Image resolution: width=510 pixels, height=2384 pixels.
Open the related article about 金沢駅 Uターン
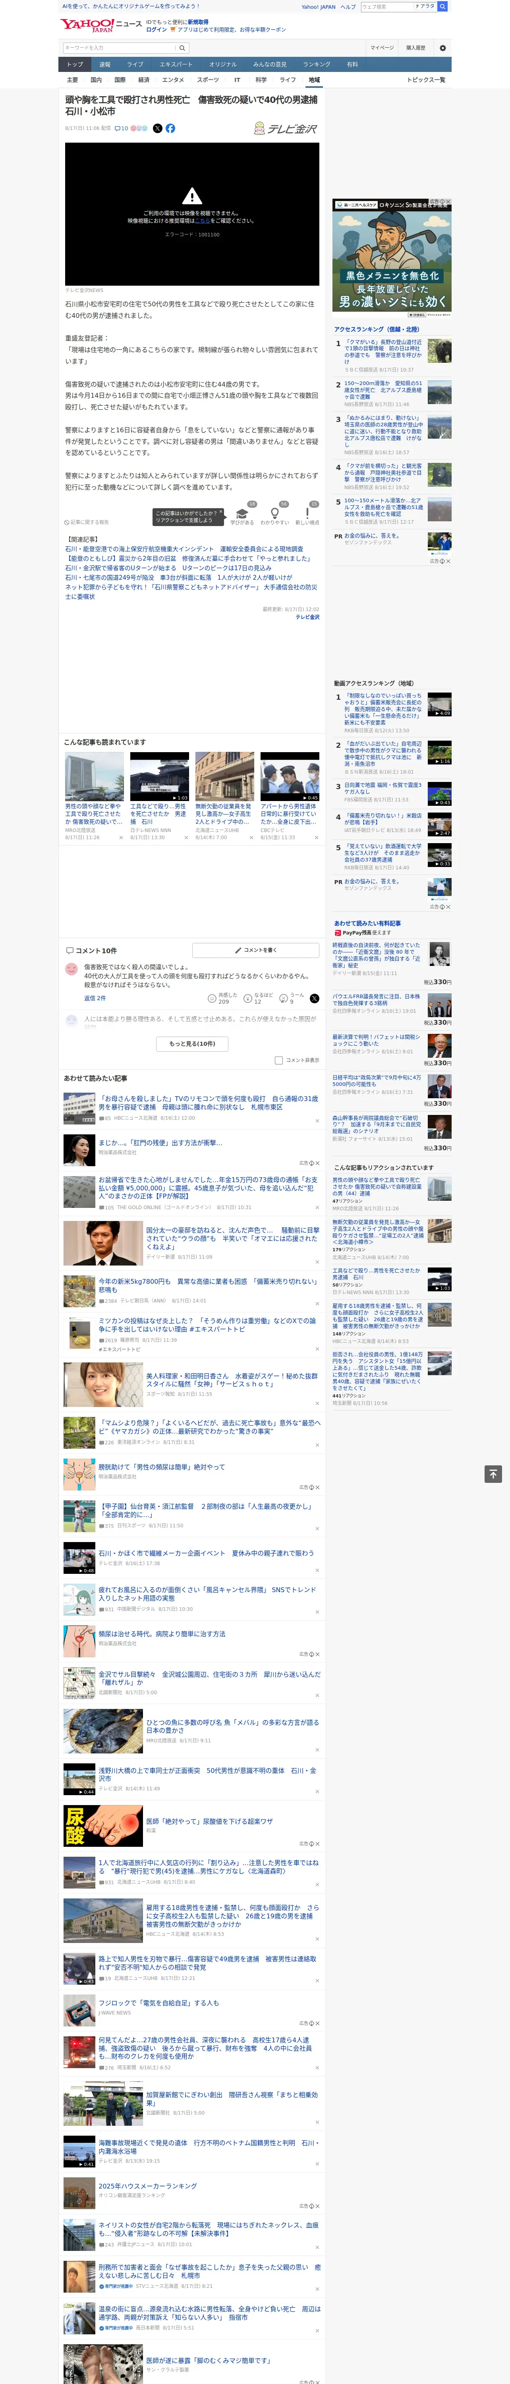tap(168, 567)
